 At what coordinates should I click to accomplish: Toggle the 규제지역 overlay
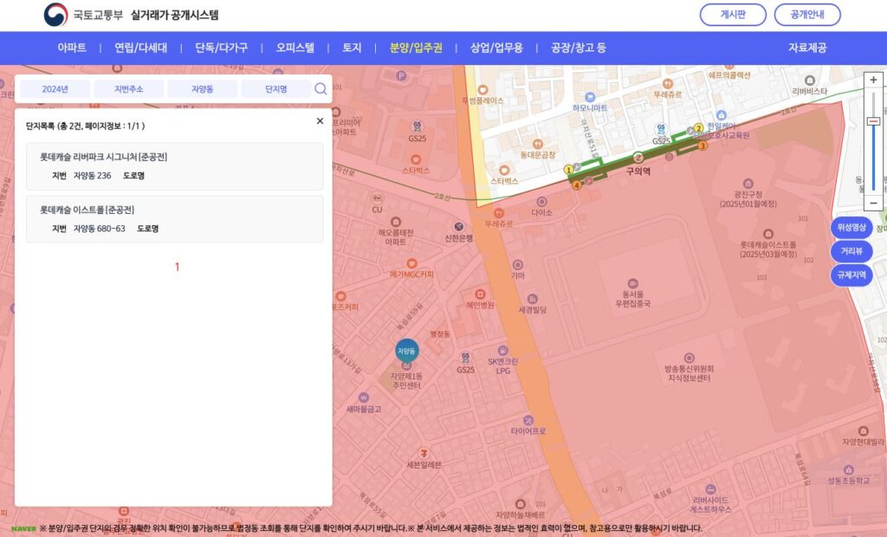tap(851, 275)
